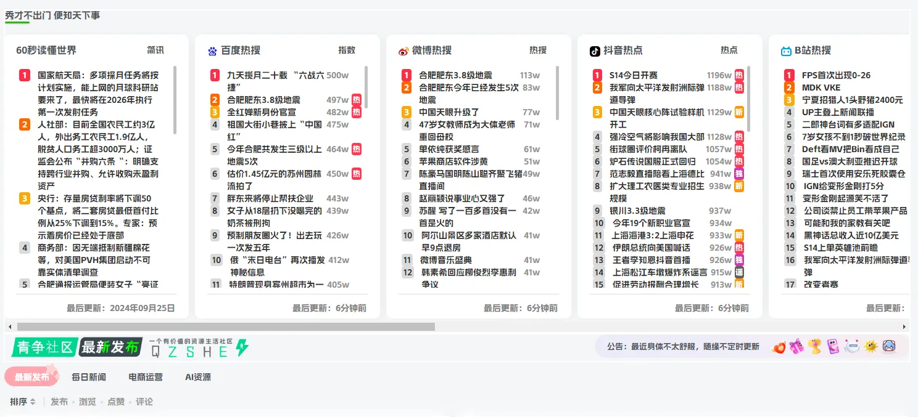The image size is (918, 417).
Task: Open the 排序 sort dropdown
Action: coord(23,402)
